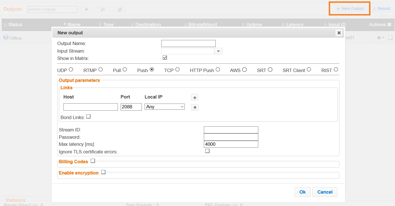Click the New Output button
Viewport: 395px width, 206px height.
pos(350,9)
